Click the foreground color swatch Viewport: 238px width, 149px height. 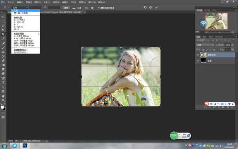(2, 107)
